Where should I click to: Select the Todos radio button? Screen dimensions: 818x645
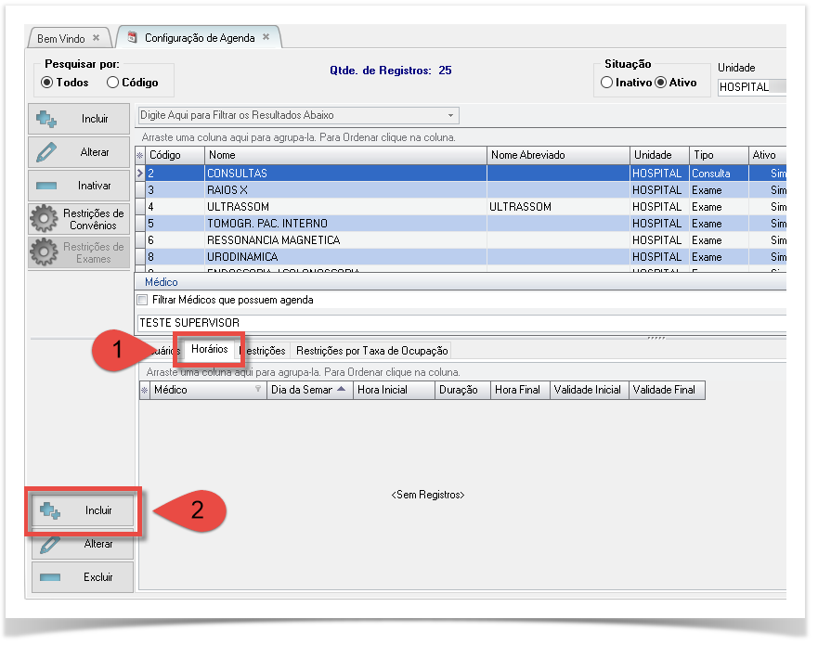(x=47, y=83)
